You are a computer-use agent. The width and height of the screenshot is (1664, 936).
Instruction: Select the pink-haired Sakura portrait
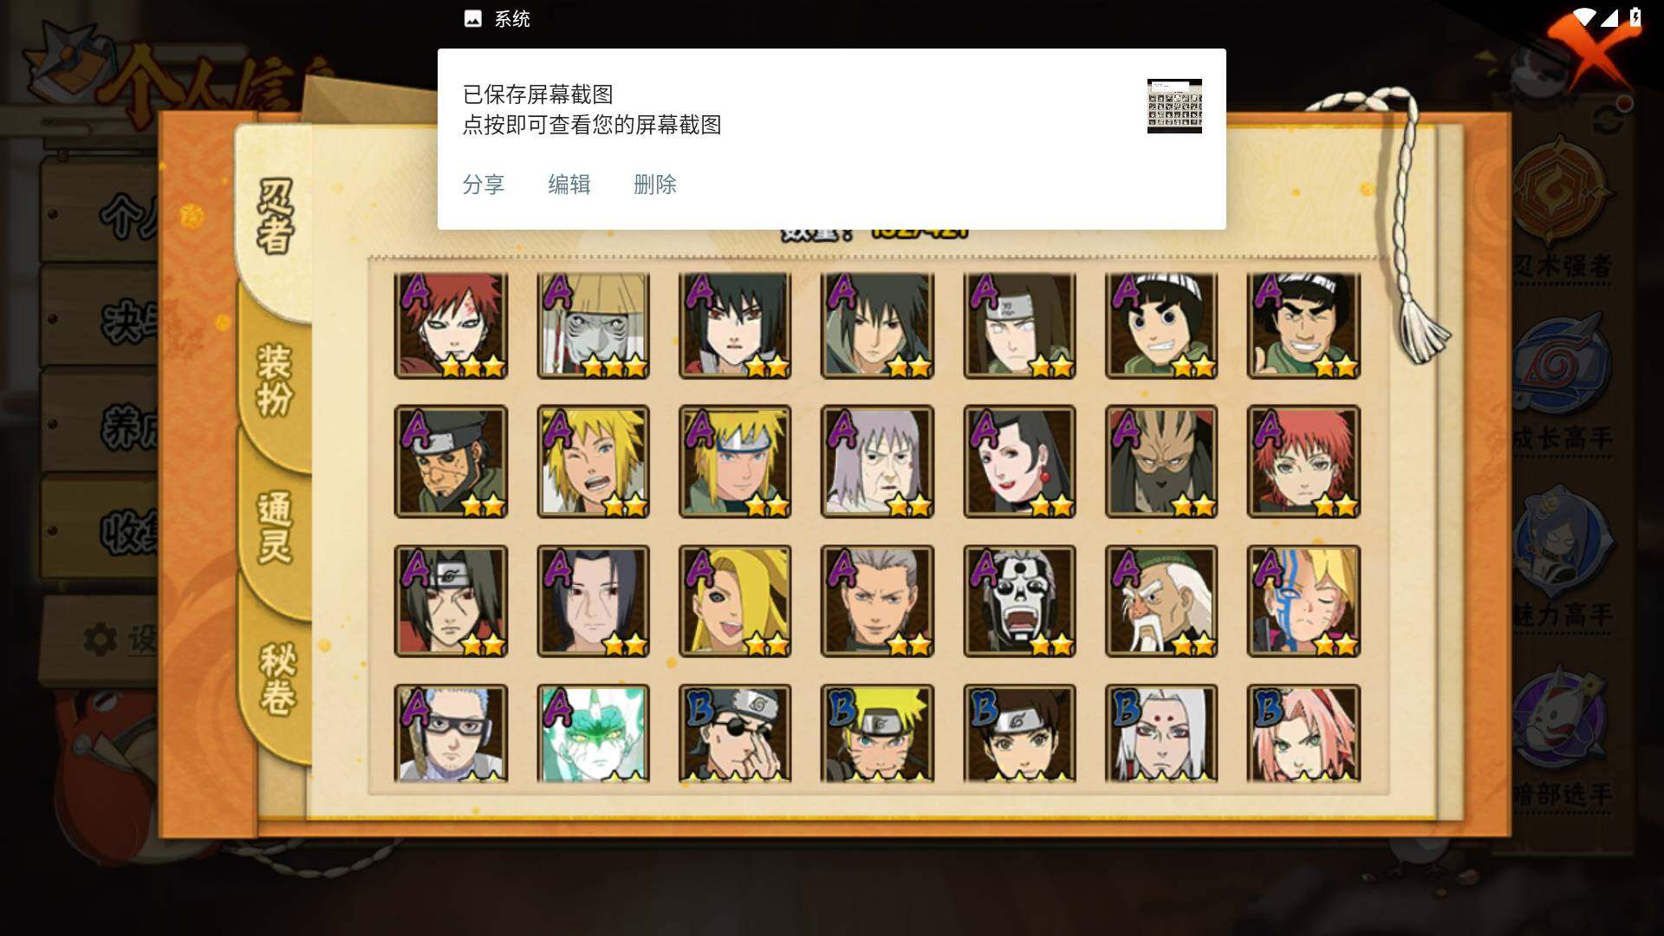click(1303, 733)
